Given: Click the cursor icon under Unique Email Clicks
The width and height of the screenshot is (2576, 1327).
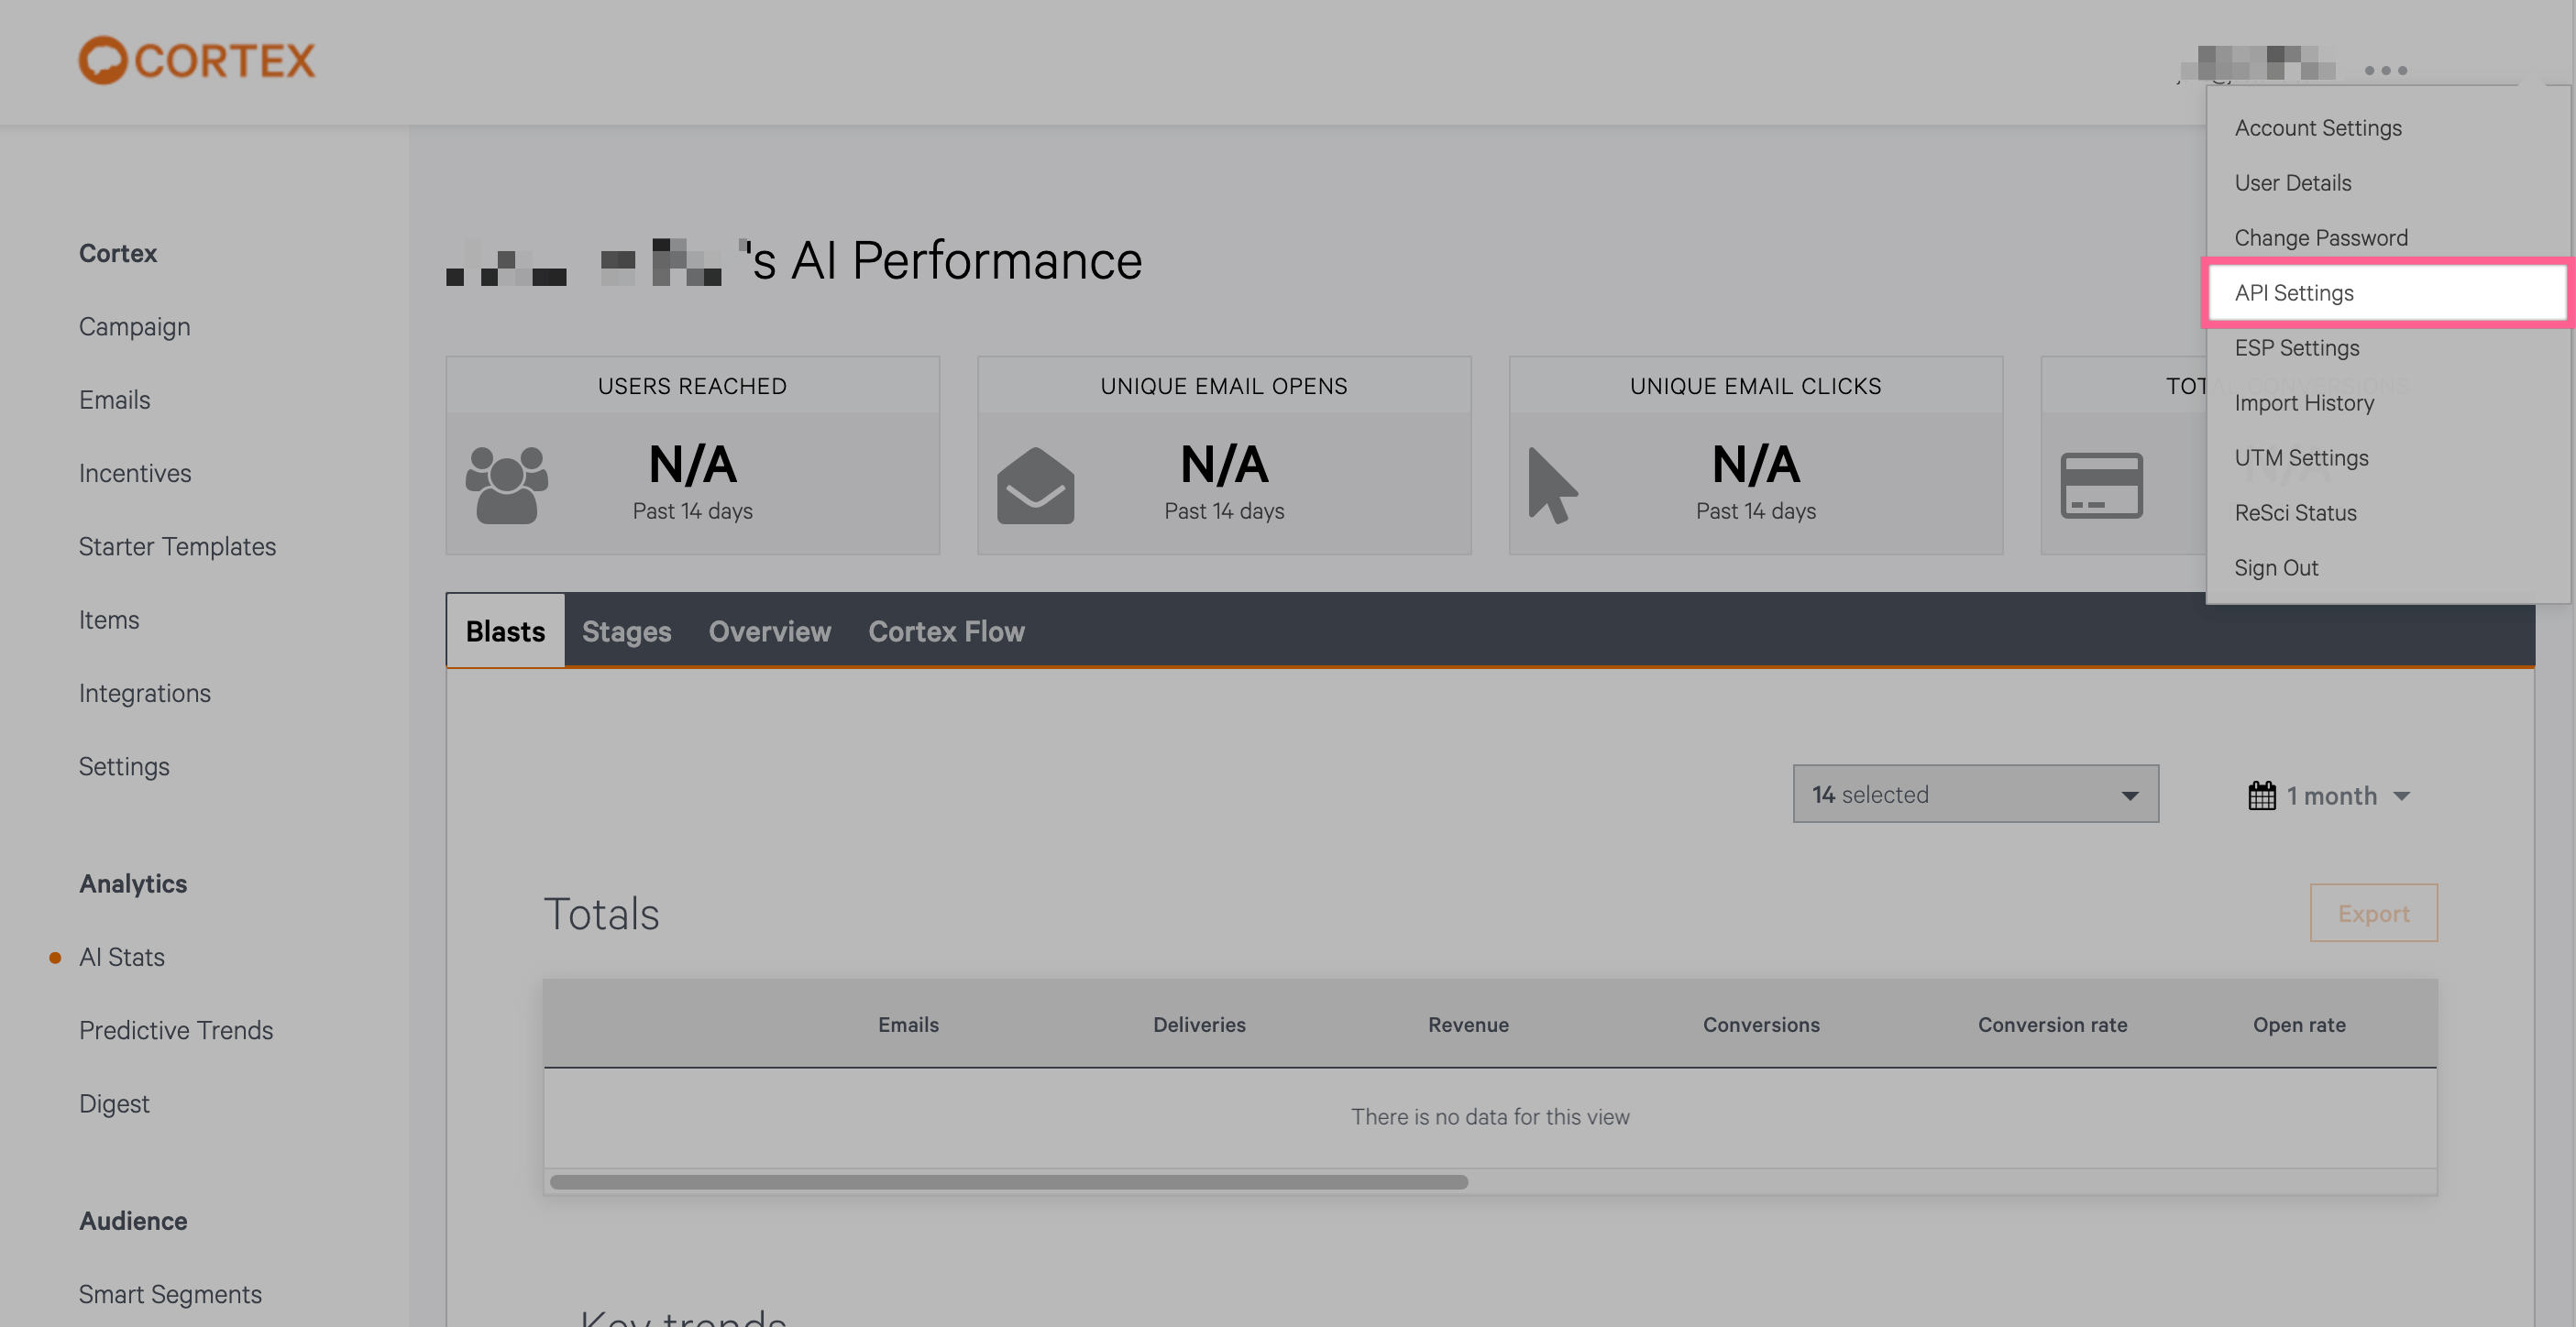Looking at the screenshot, I should pyautogui.click(x=1554, y=486).
